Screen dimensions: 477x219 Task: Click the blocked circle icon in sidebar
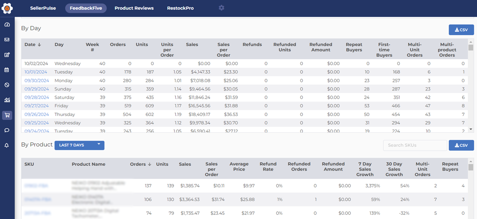[x=7, y=85]
